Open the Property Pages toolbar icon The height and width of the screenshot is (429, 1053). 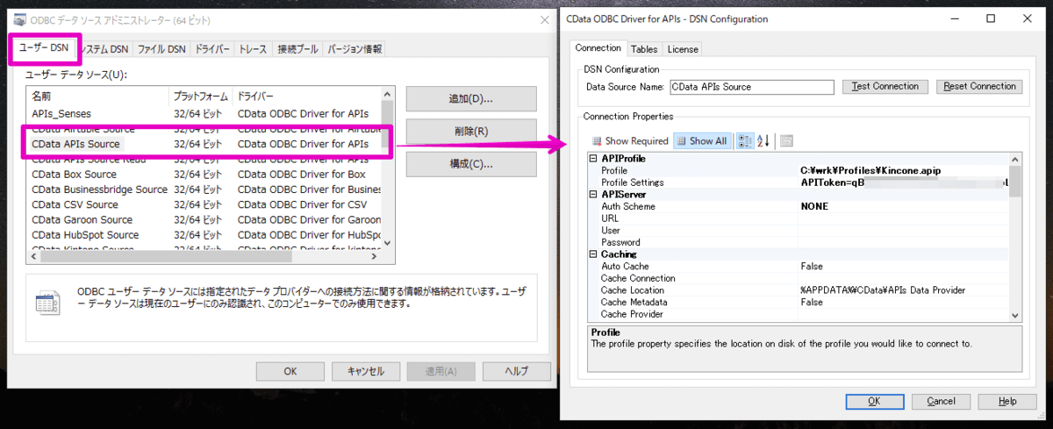786,140
